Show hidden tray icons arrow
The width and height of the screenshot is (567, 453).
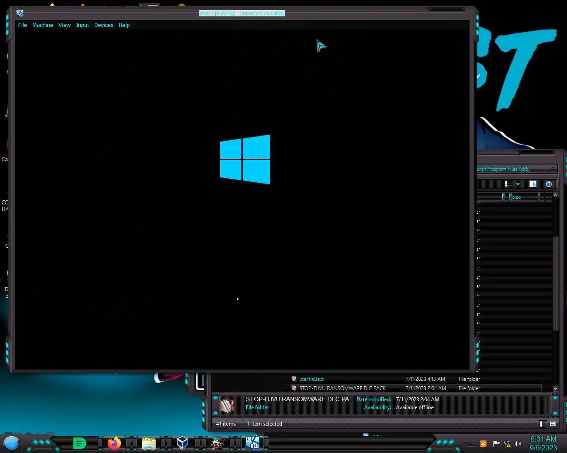469,444
